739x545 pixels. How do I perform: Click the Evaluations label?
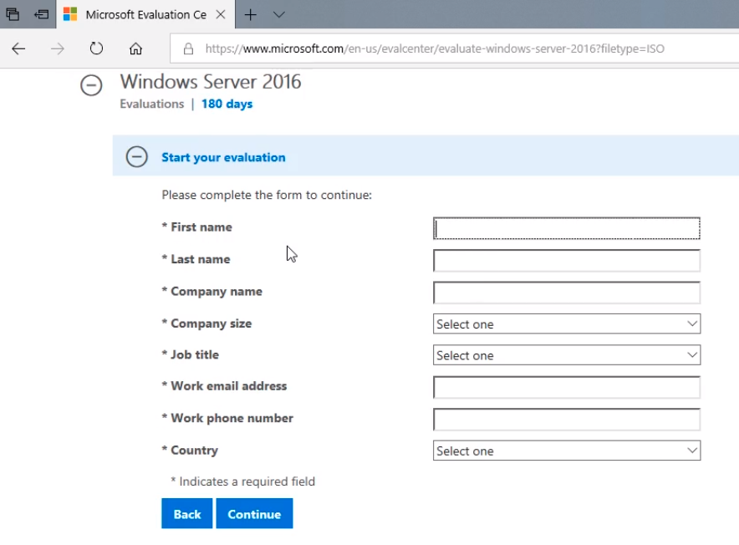152,104
